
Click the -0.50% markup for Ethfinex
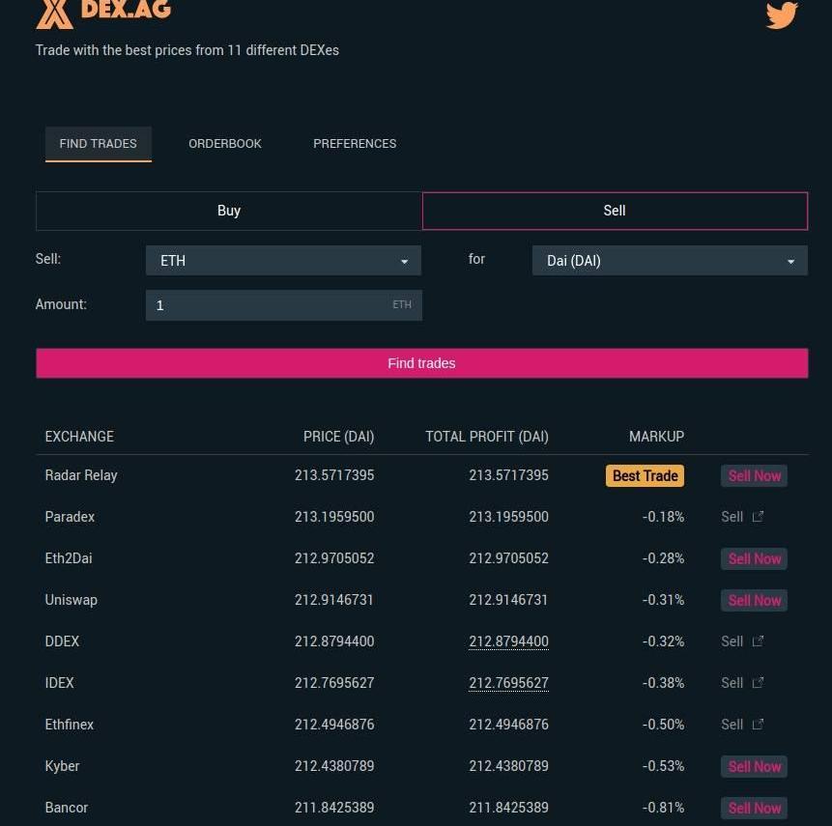click(663, 725)
